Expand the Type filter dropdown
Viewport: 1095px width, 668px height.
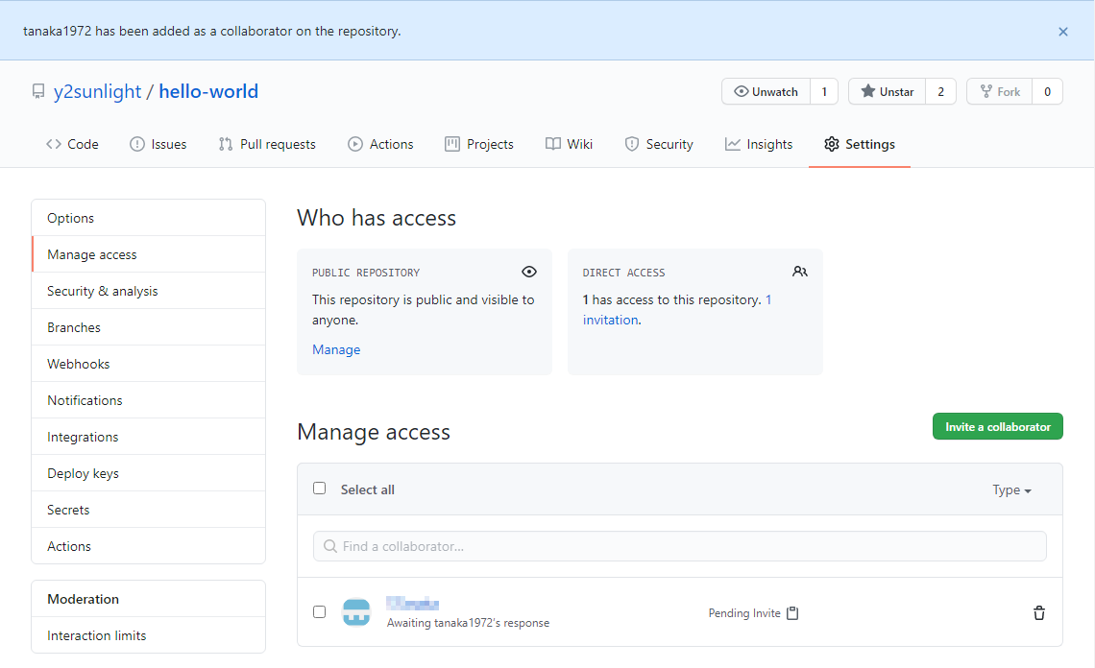click(x=1011, y=490)
